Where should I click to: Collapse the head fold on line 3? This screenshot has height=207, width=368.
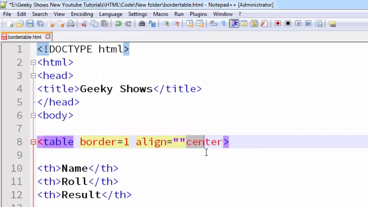point(33,76)
